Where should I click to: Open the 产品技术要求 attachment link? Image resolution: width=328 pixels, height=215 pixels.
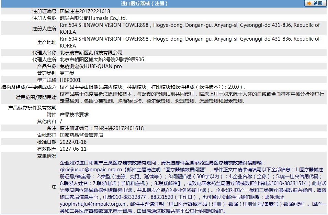[x=74, y=115]
